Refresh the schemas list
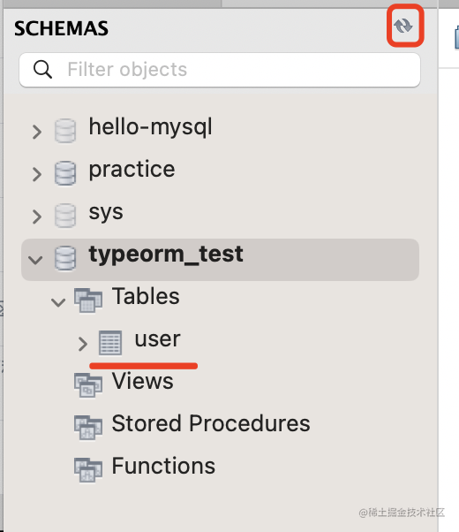The height and width of the screenshot is (532, 459). click(403, 26)
